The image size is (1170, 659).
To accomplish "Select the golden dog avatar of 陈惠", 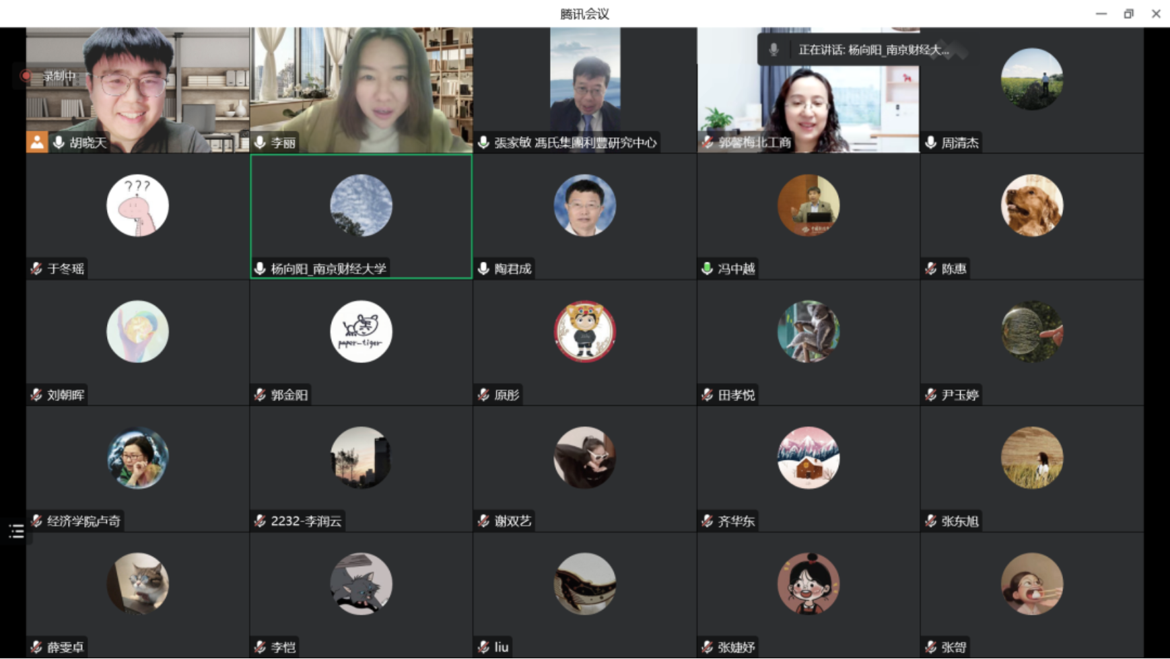I will 1031,205.
